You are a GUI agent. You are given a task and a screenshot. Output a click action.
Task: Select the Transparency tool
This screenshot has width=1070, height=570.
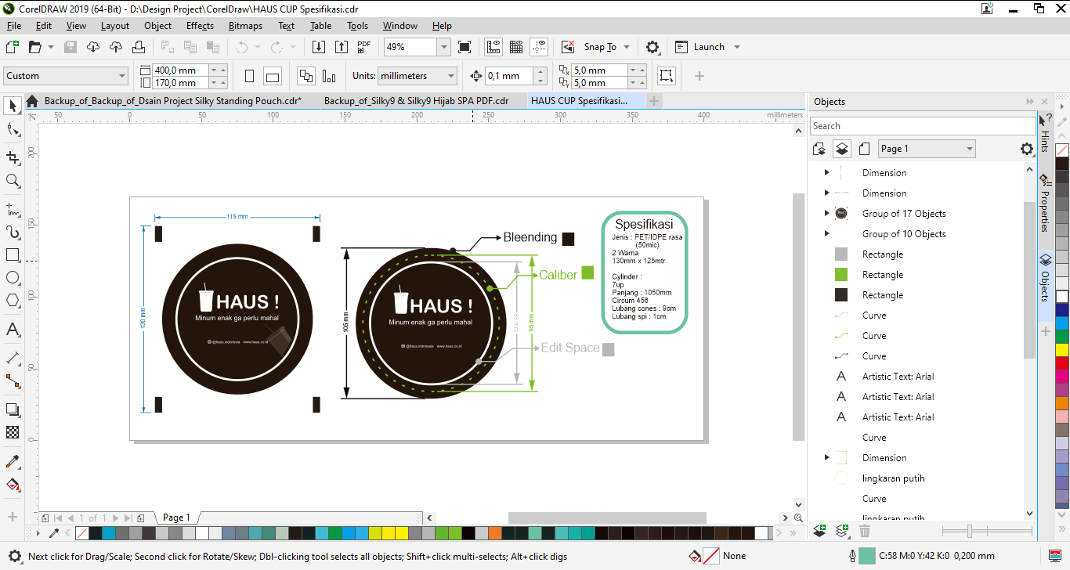pos(13,432)
